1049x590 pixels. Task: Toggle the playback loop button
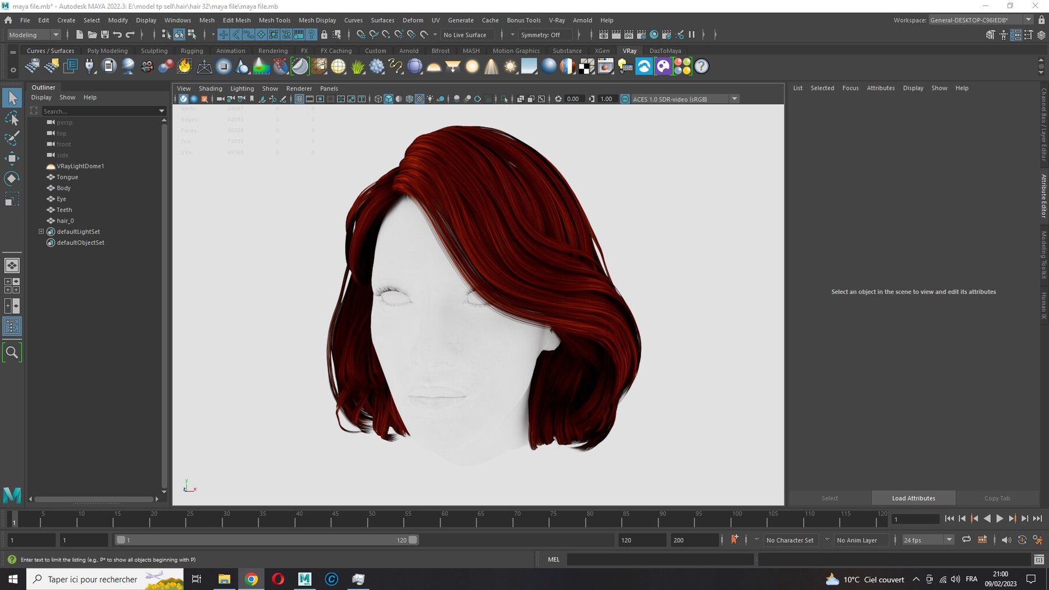pyautogui.click(x=966, y=540)
